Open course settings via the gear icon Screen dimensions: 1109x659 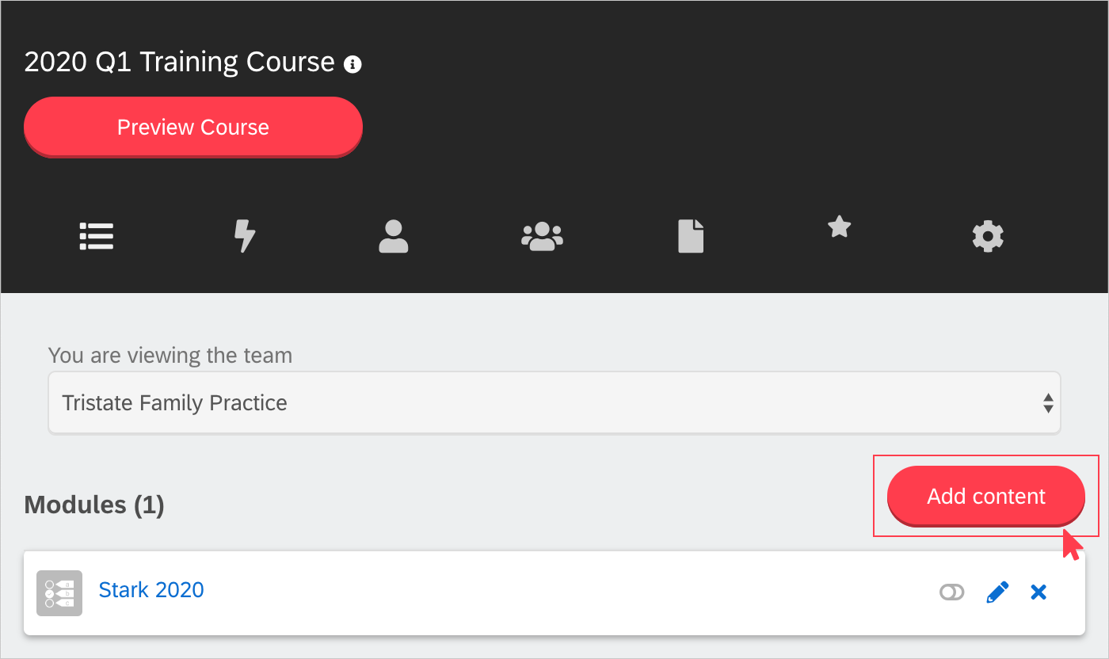click(988, 236)
